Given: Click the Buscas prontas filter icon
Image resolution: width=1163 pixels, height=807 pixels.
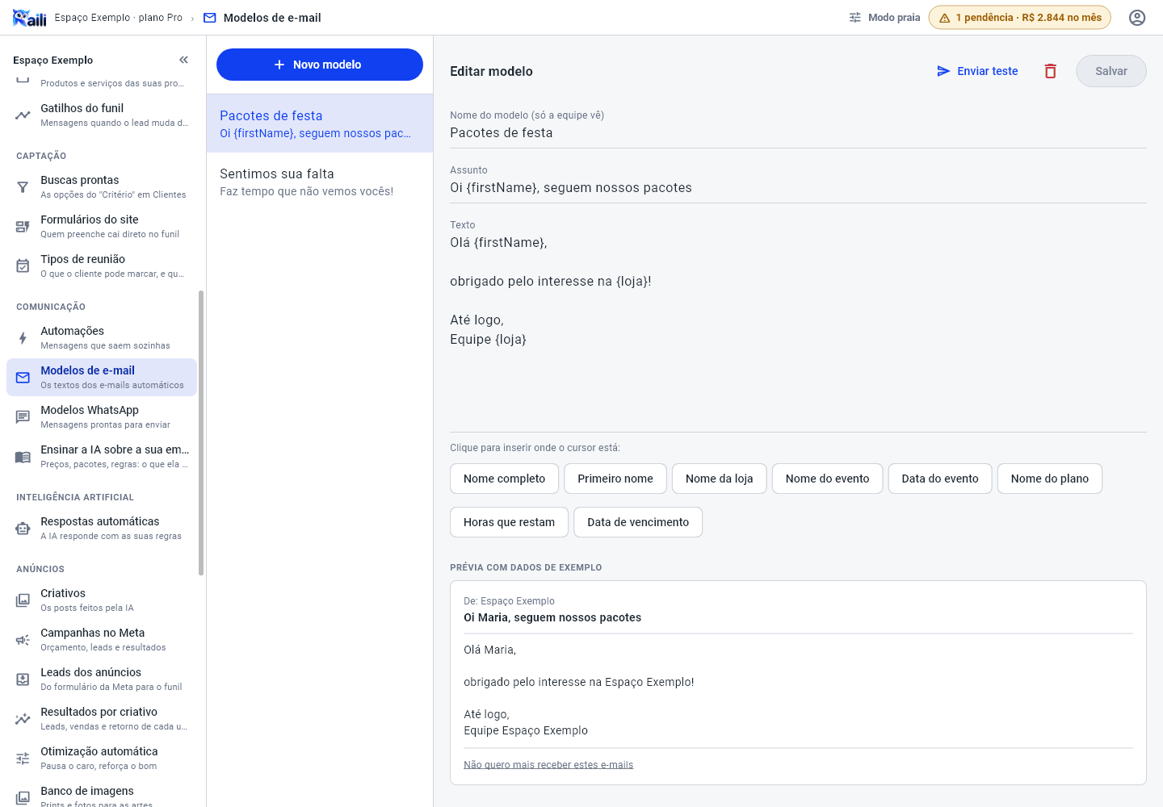Looking at the screenshot, I should pyautogui.click(x=23, y=187).
